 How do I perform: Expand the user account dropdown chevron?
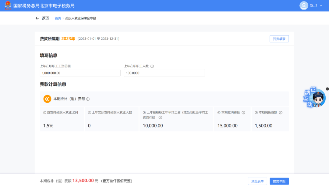tap(321, 6)
